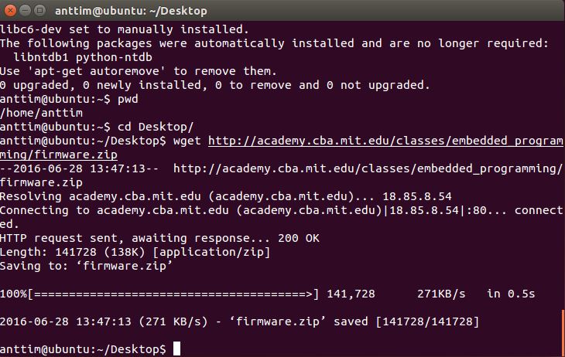Click the cursor block at the prompt
This screenshot has width=565, height=357.
click(x=176, y=348)
